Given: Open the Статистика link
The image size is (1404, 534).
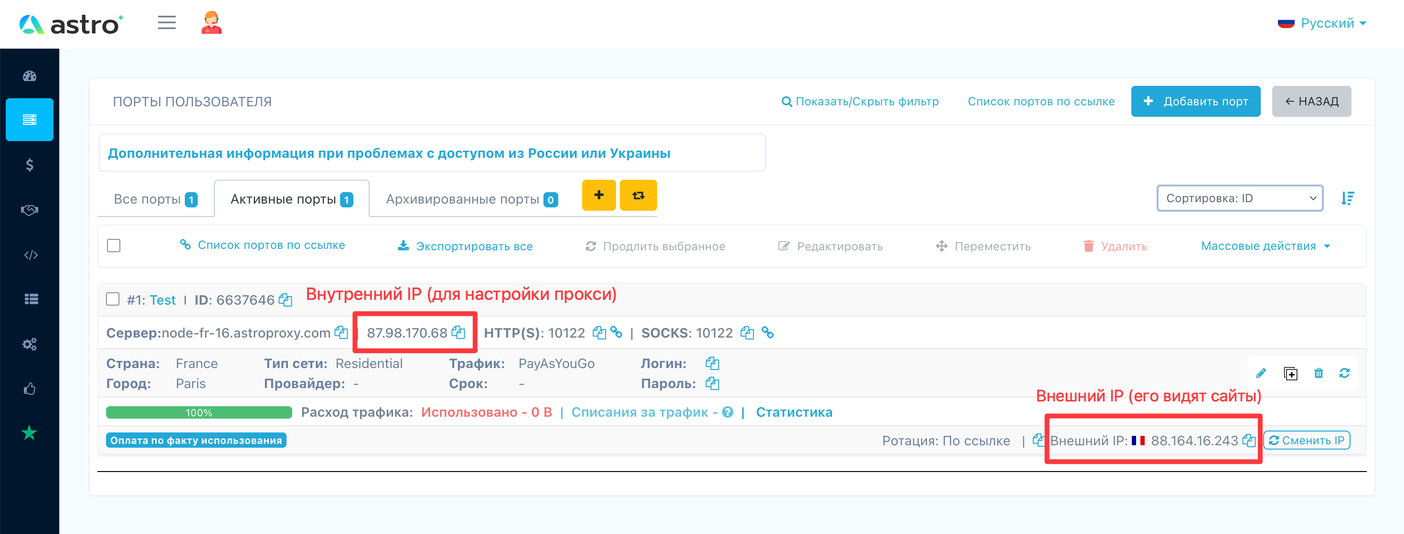Looking at the screenshot, I should pyautogui.click(x=794, y=412).
